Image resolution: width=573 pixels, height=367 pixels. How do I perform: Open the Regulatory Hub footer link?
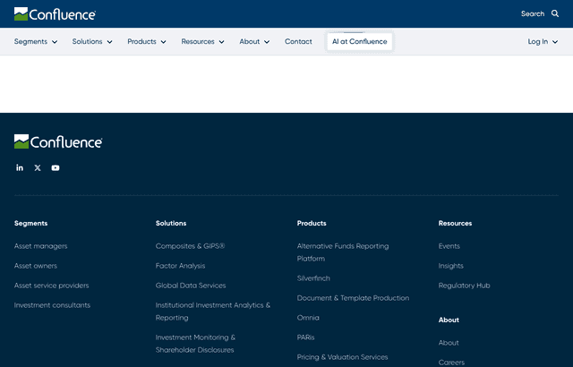[464, 286]
